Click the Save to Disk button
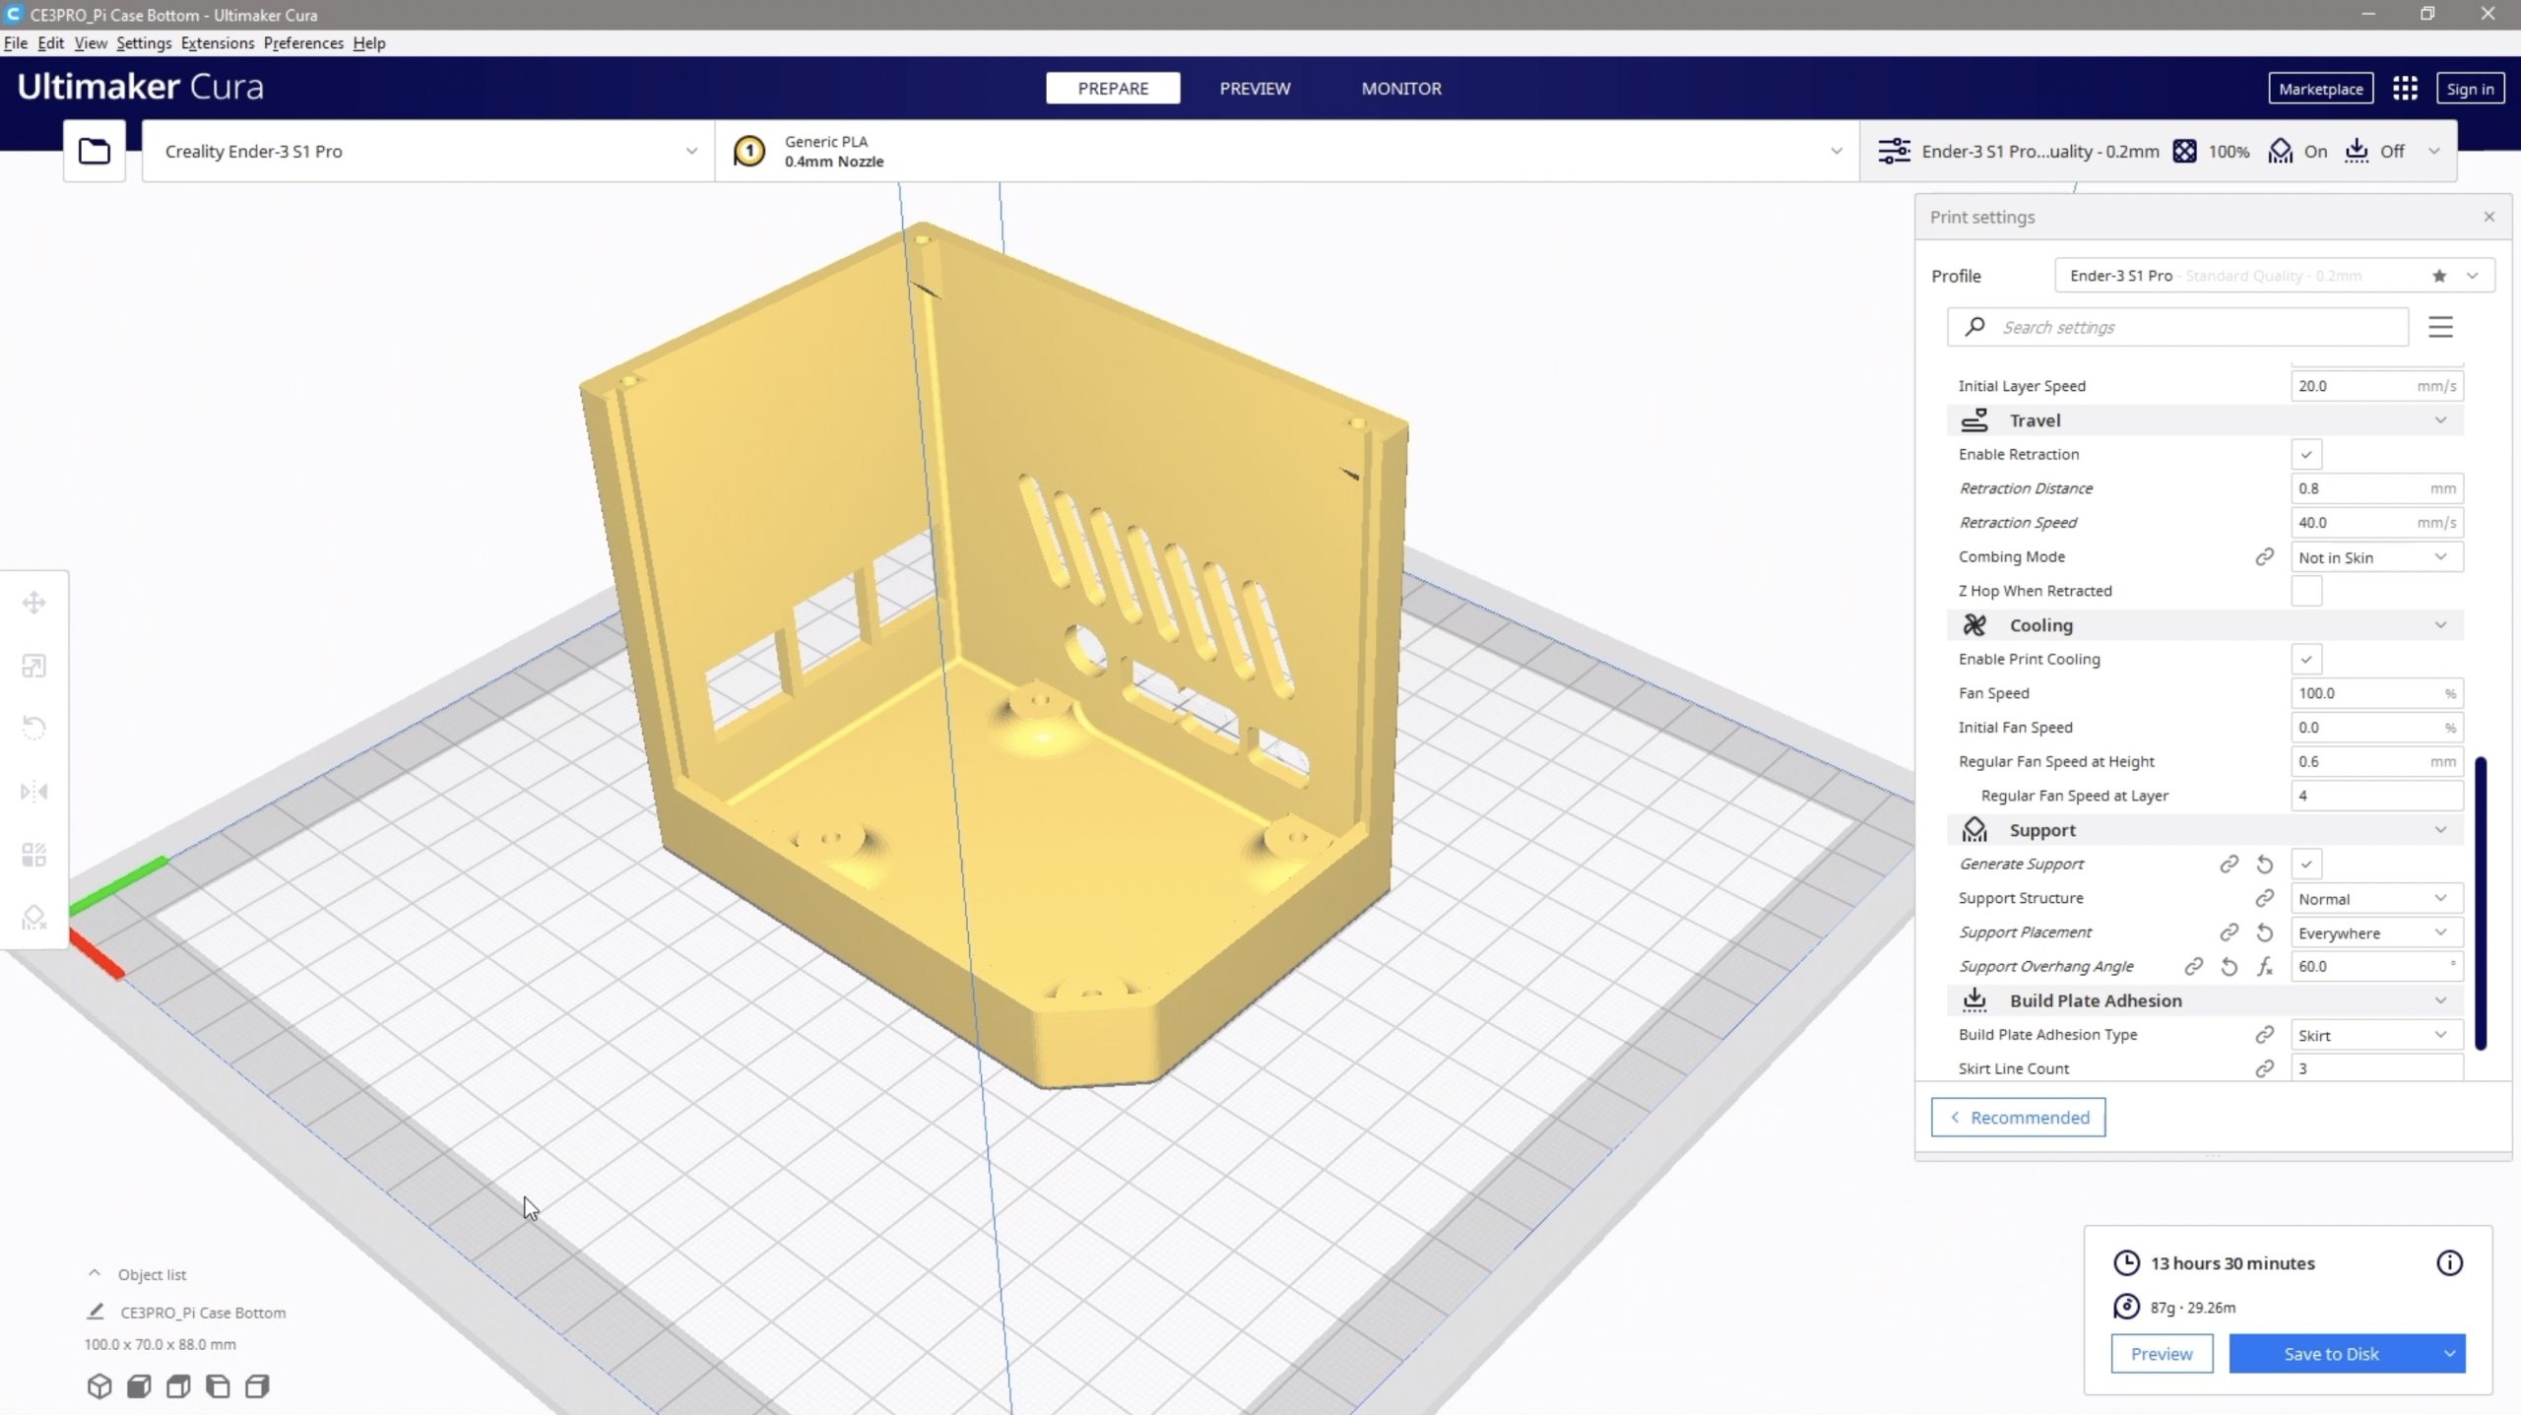Viewport: 2521px width, 1415px height. pos(2331,1354)
